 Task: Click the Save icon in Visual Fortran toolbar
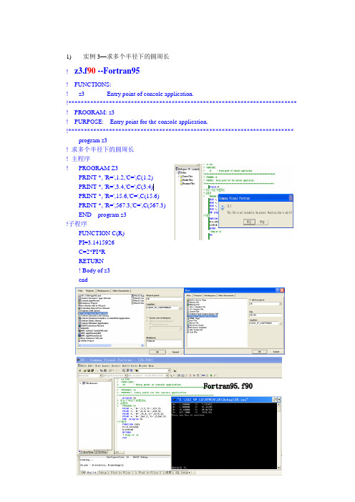tap(89, 370)
